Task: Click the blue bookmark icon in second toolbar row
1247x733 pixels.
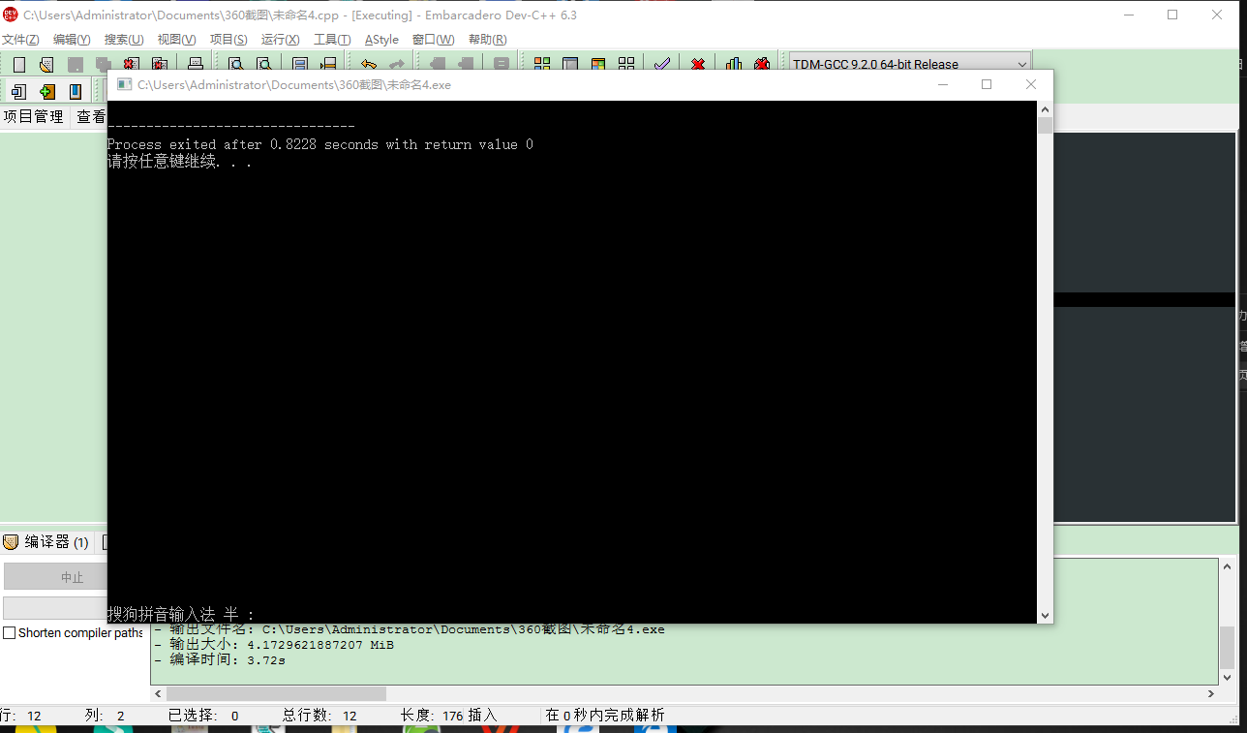Action: pyautogui.click(x=76, y=92)
